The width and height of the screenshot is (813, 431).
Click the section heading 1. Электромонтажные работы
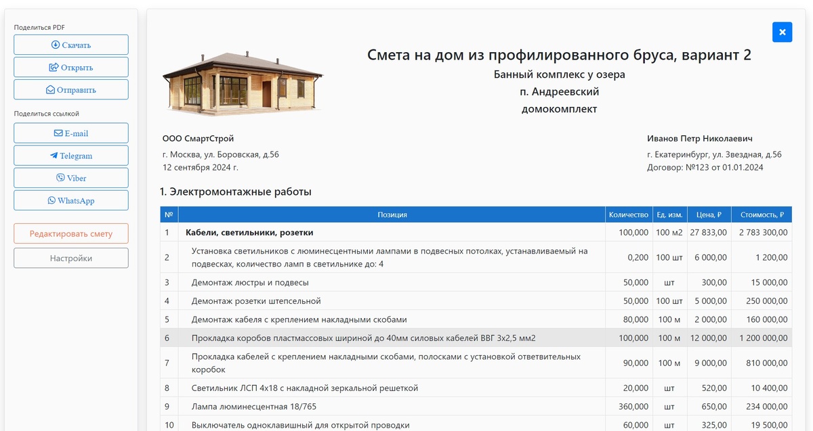(x=236, y=191)
